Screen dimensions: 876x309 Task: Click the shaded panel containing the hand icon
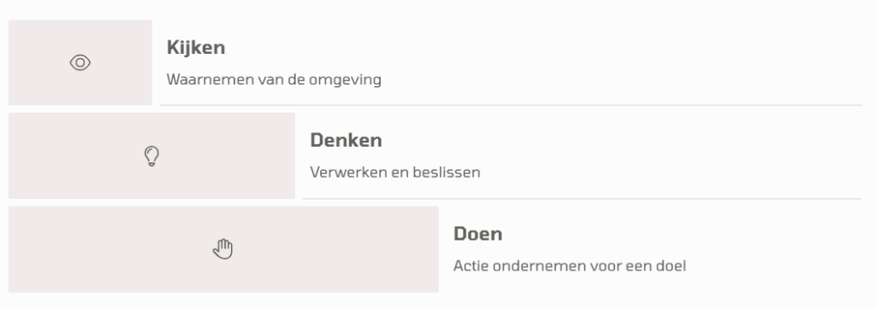pos(223,249)
